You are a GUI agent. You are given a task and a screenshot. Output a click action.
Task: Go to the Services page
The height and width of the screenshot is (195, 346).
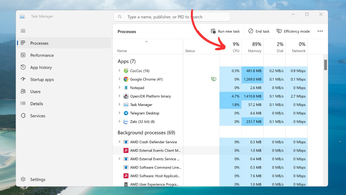coord(37,116)
